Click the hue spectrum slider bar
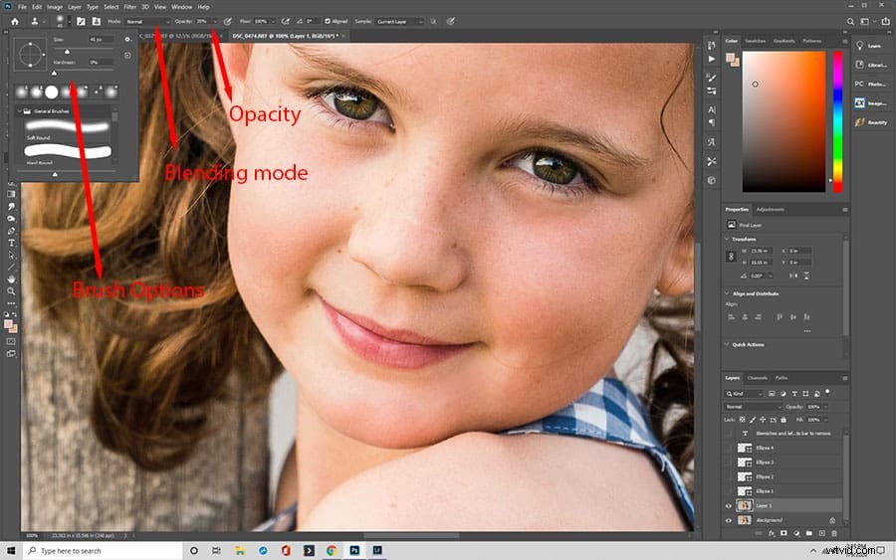 [x=837, y=121]
